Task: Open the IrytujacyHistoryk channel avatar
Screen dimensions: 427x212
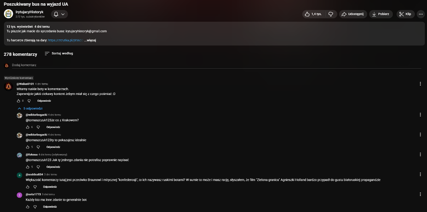Action: tap(9, 14)
